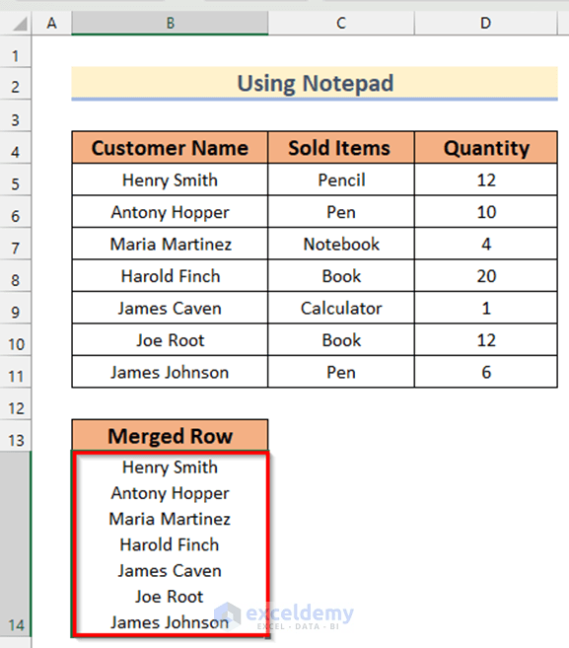The width and height of the screenshot is (569, 648).
Task: Select row 13 header
Action: [16, 436]
